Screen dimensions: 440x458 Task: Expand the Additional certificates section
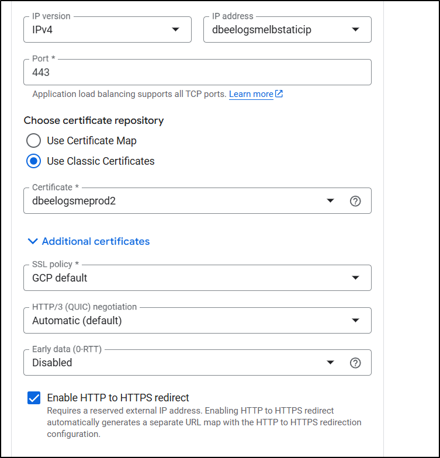tap(95, 241)
